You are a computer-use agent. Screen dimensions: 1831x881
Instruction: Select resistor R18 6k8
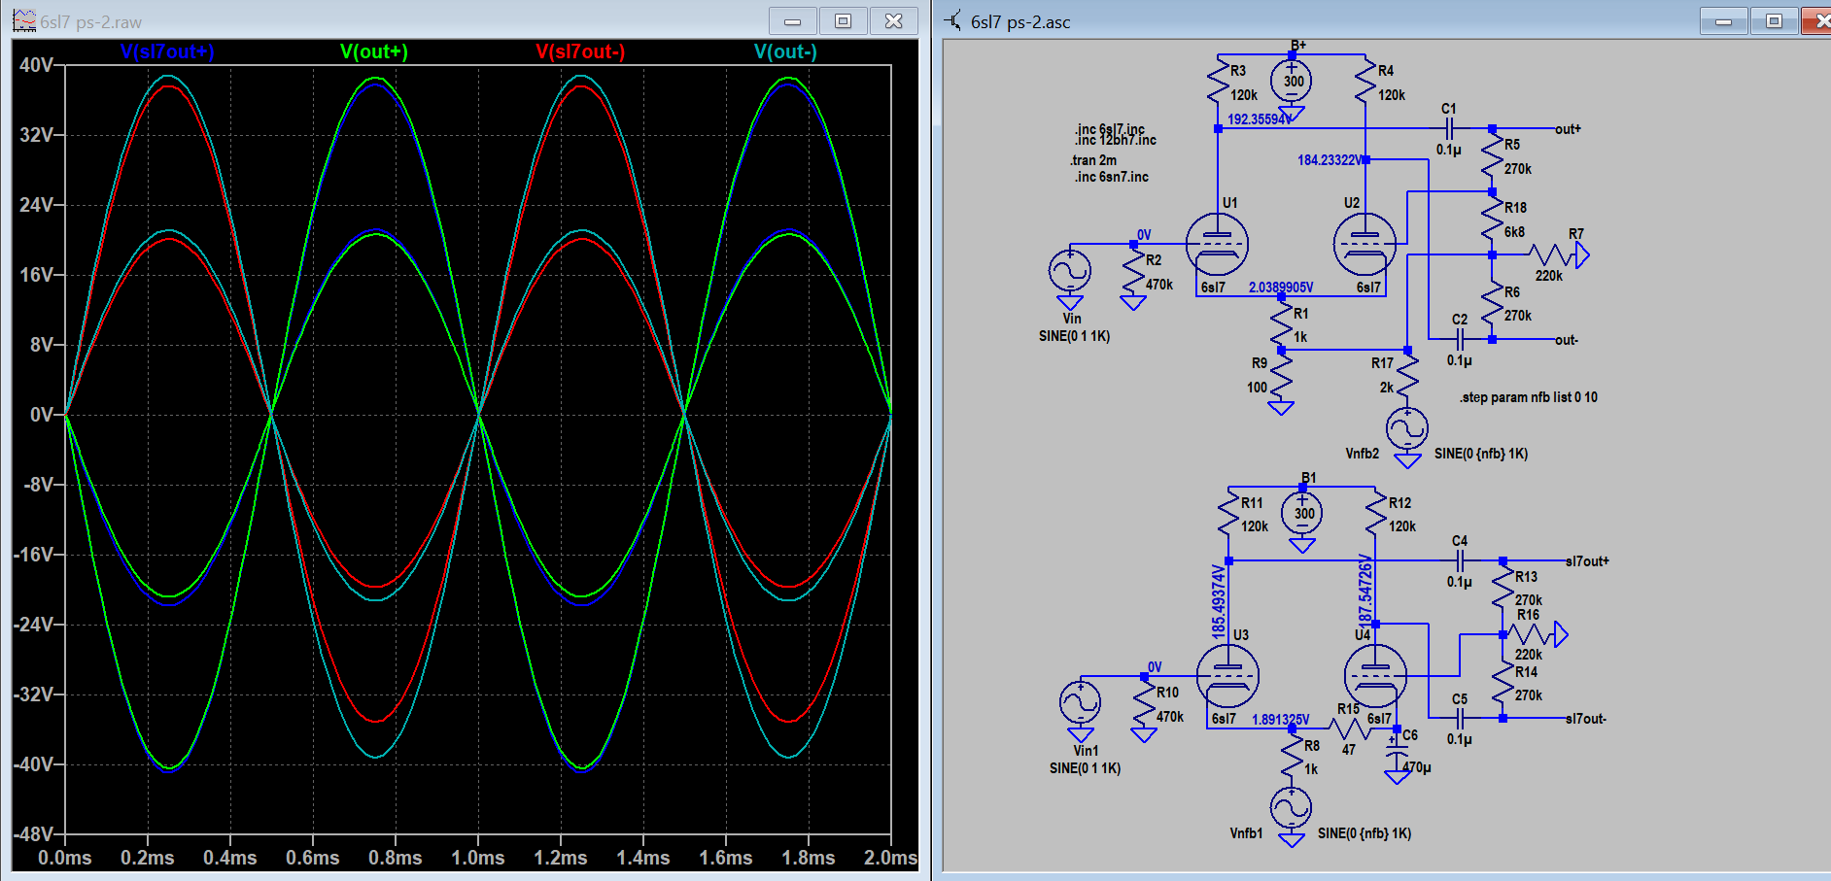tap(1492, 219)
